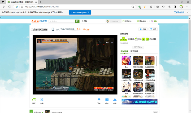Image resolution: width=191 pixels, height=113 pixels.
Task: Click the site search input field
Action: pos(62,21)
